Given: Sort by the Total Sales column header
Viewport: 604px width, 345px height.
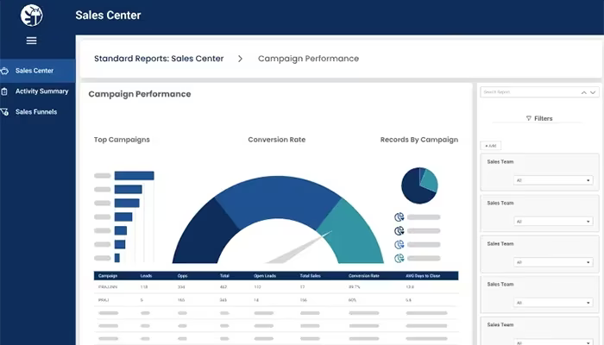Looking at the screenshot, I should pos(310,276).
